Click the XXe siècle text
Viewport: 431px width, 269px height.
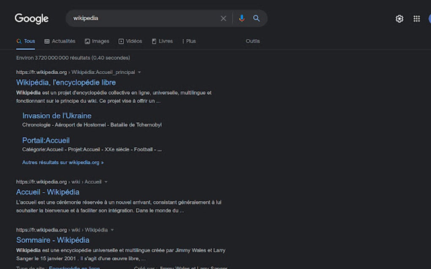(117, 149)
